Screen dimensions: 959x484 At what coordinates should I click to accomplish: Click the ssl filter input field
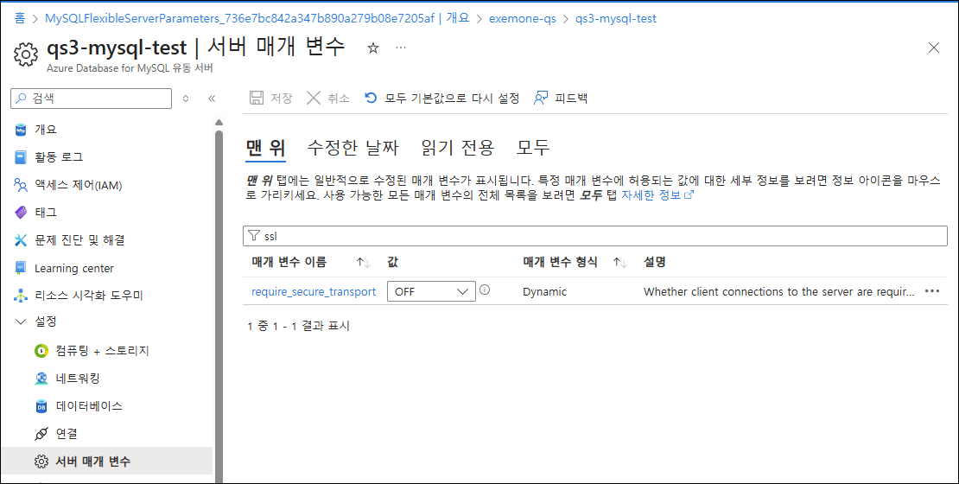click(596, 235)
